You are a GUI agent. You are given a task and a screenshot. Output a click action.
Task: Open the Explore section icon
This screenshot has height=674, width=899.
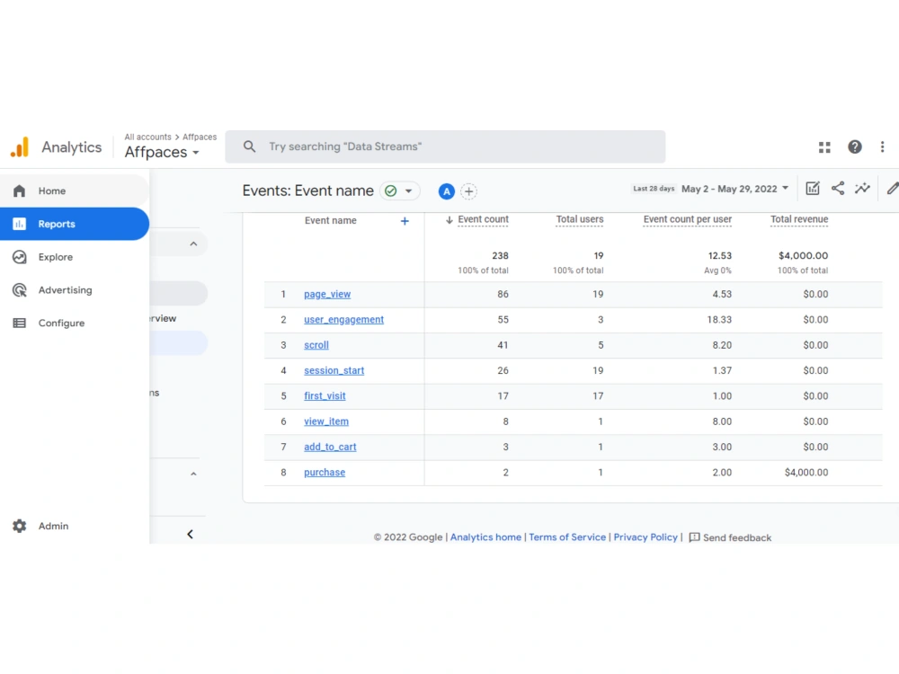20,257
